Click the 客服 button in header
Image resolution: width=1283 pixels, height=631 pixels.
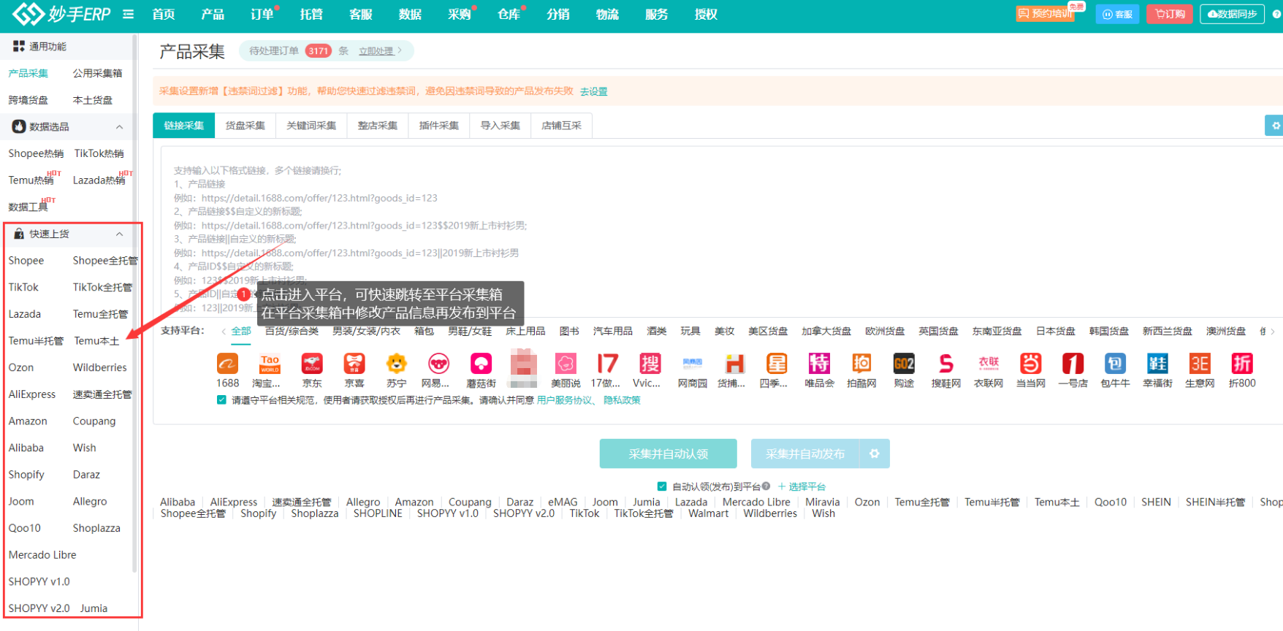pos(1117,14)
